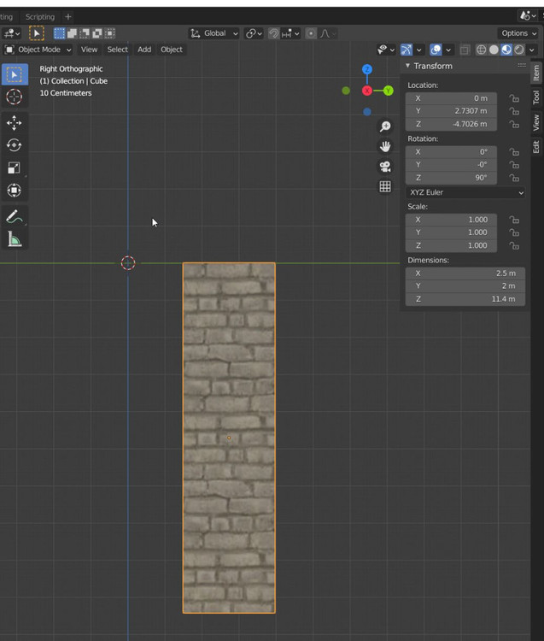Viewport: 544px width, 641px height.
Task: Select the Annotate pencil tool
Action: 15,217
